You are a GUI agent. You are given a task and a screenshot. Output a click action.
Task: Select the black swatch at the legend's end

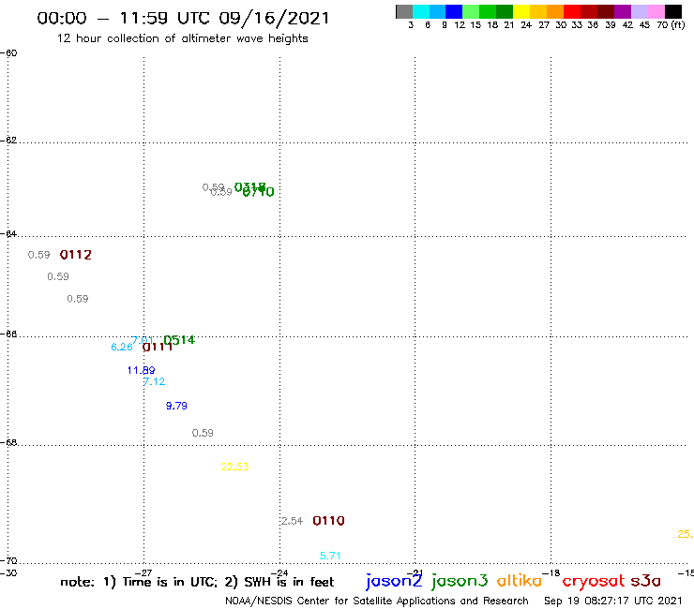(x=673, y=11)
